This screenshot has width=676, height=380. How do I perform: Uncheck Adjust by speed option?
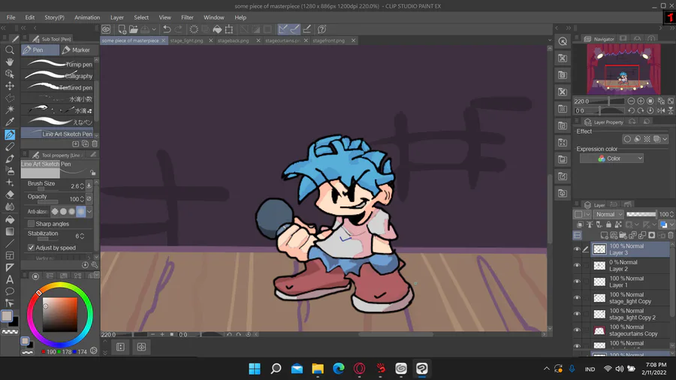(31, 247)
